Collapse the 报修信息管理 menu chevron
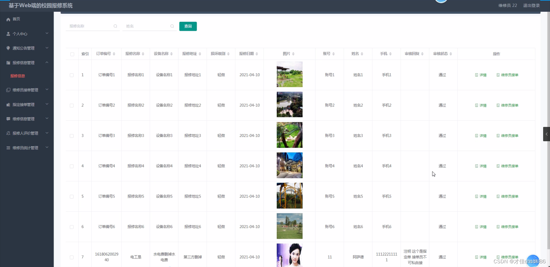This screenshot has width=550, height=267. (47, 62)
